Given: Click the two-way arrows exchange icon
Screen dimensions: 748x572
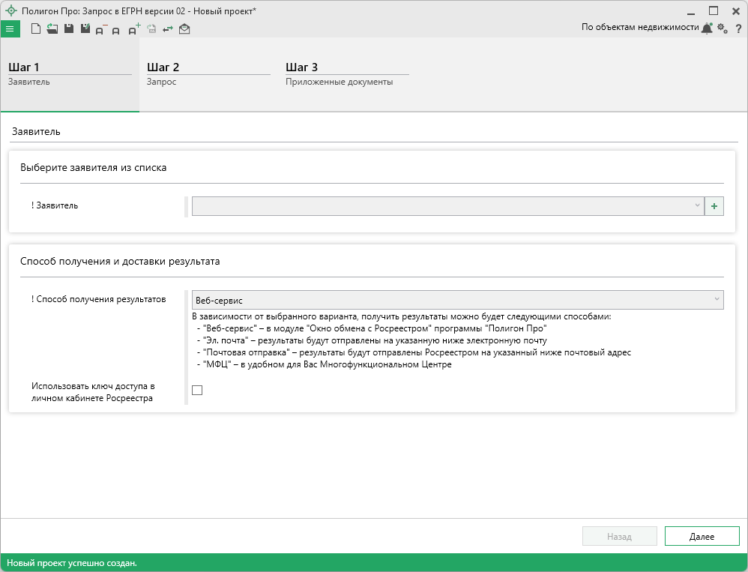Looking at the screenshot, I should click(x=168, y=29).
